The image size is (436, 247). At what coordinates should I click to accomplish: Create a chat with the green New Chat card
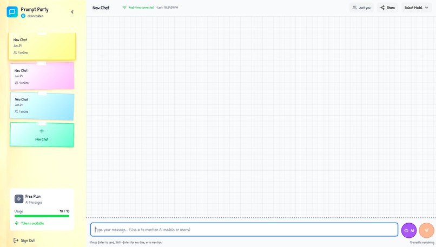(x=42, y=135)
